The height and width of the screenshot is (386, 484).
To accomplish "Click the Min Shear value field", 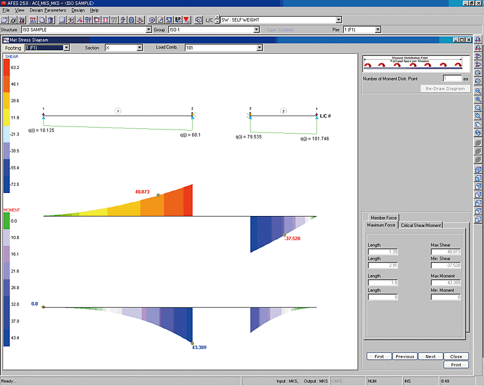I will pyautogui.click(x=446, y=265).
